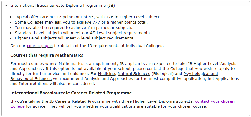Image resolution: width=251 pixels, height=117 pixels.
Task: Click the Courses that require Mathematics heading
Action: tap(47, 55)
